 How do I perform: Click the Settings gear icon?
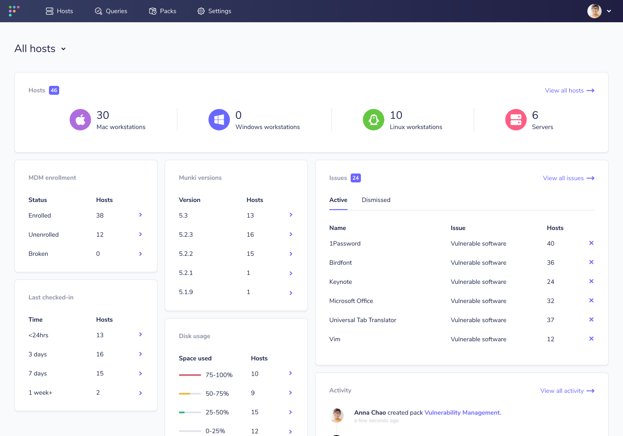click(x=201, y=11)
